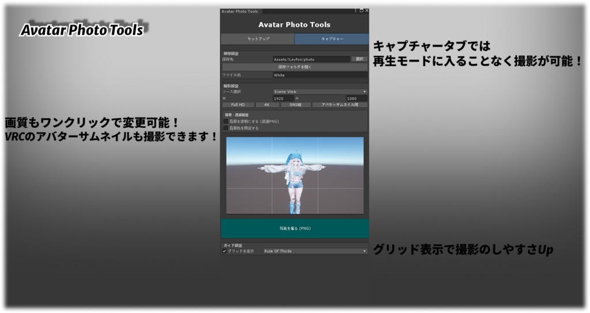Choose the 4K resolution preset
This screenshot has height=313, width=590.
267,105
